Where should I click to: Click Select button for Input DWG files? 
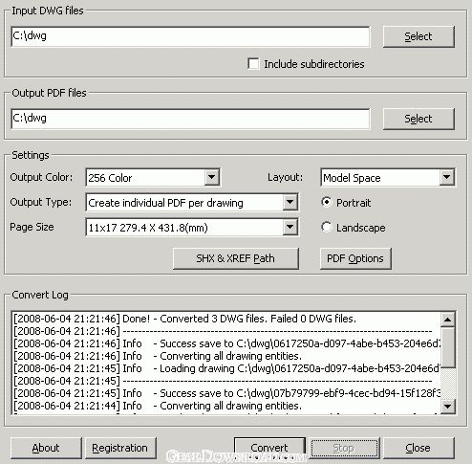click(418, 36)
